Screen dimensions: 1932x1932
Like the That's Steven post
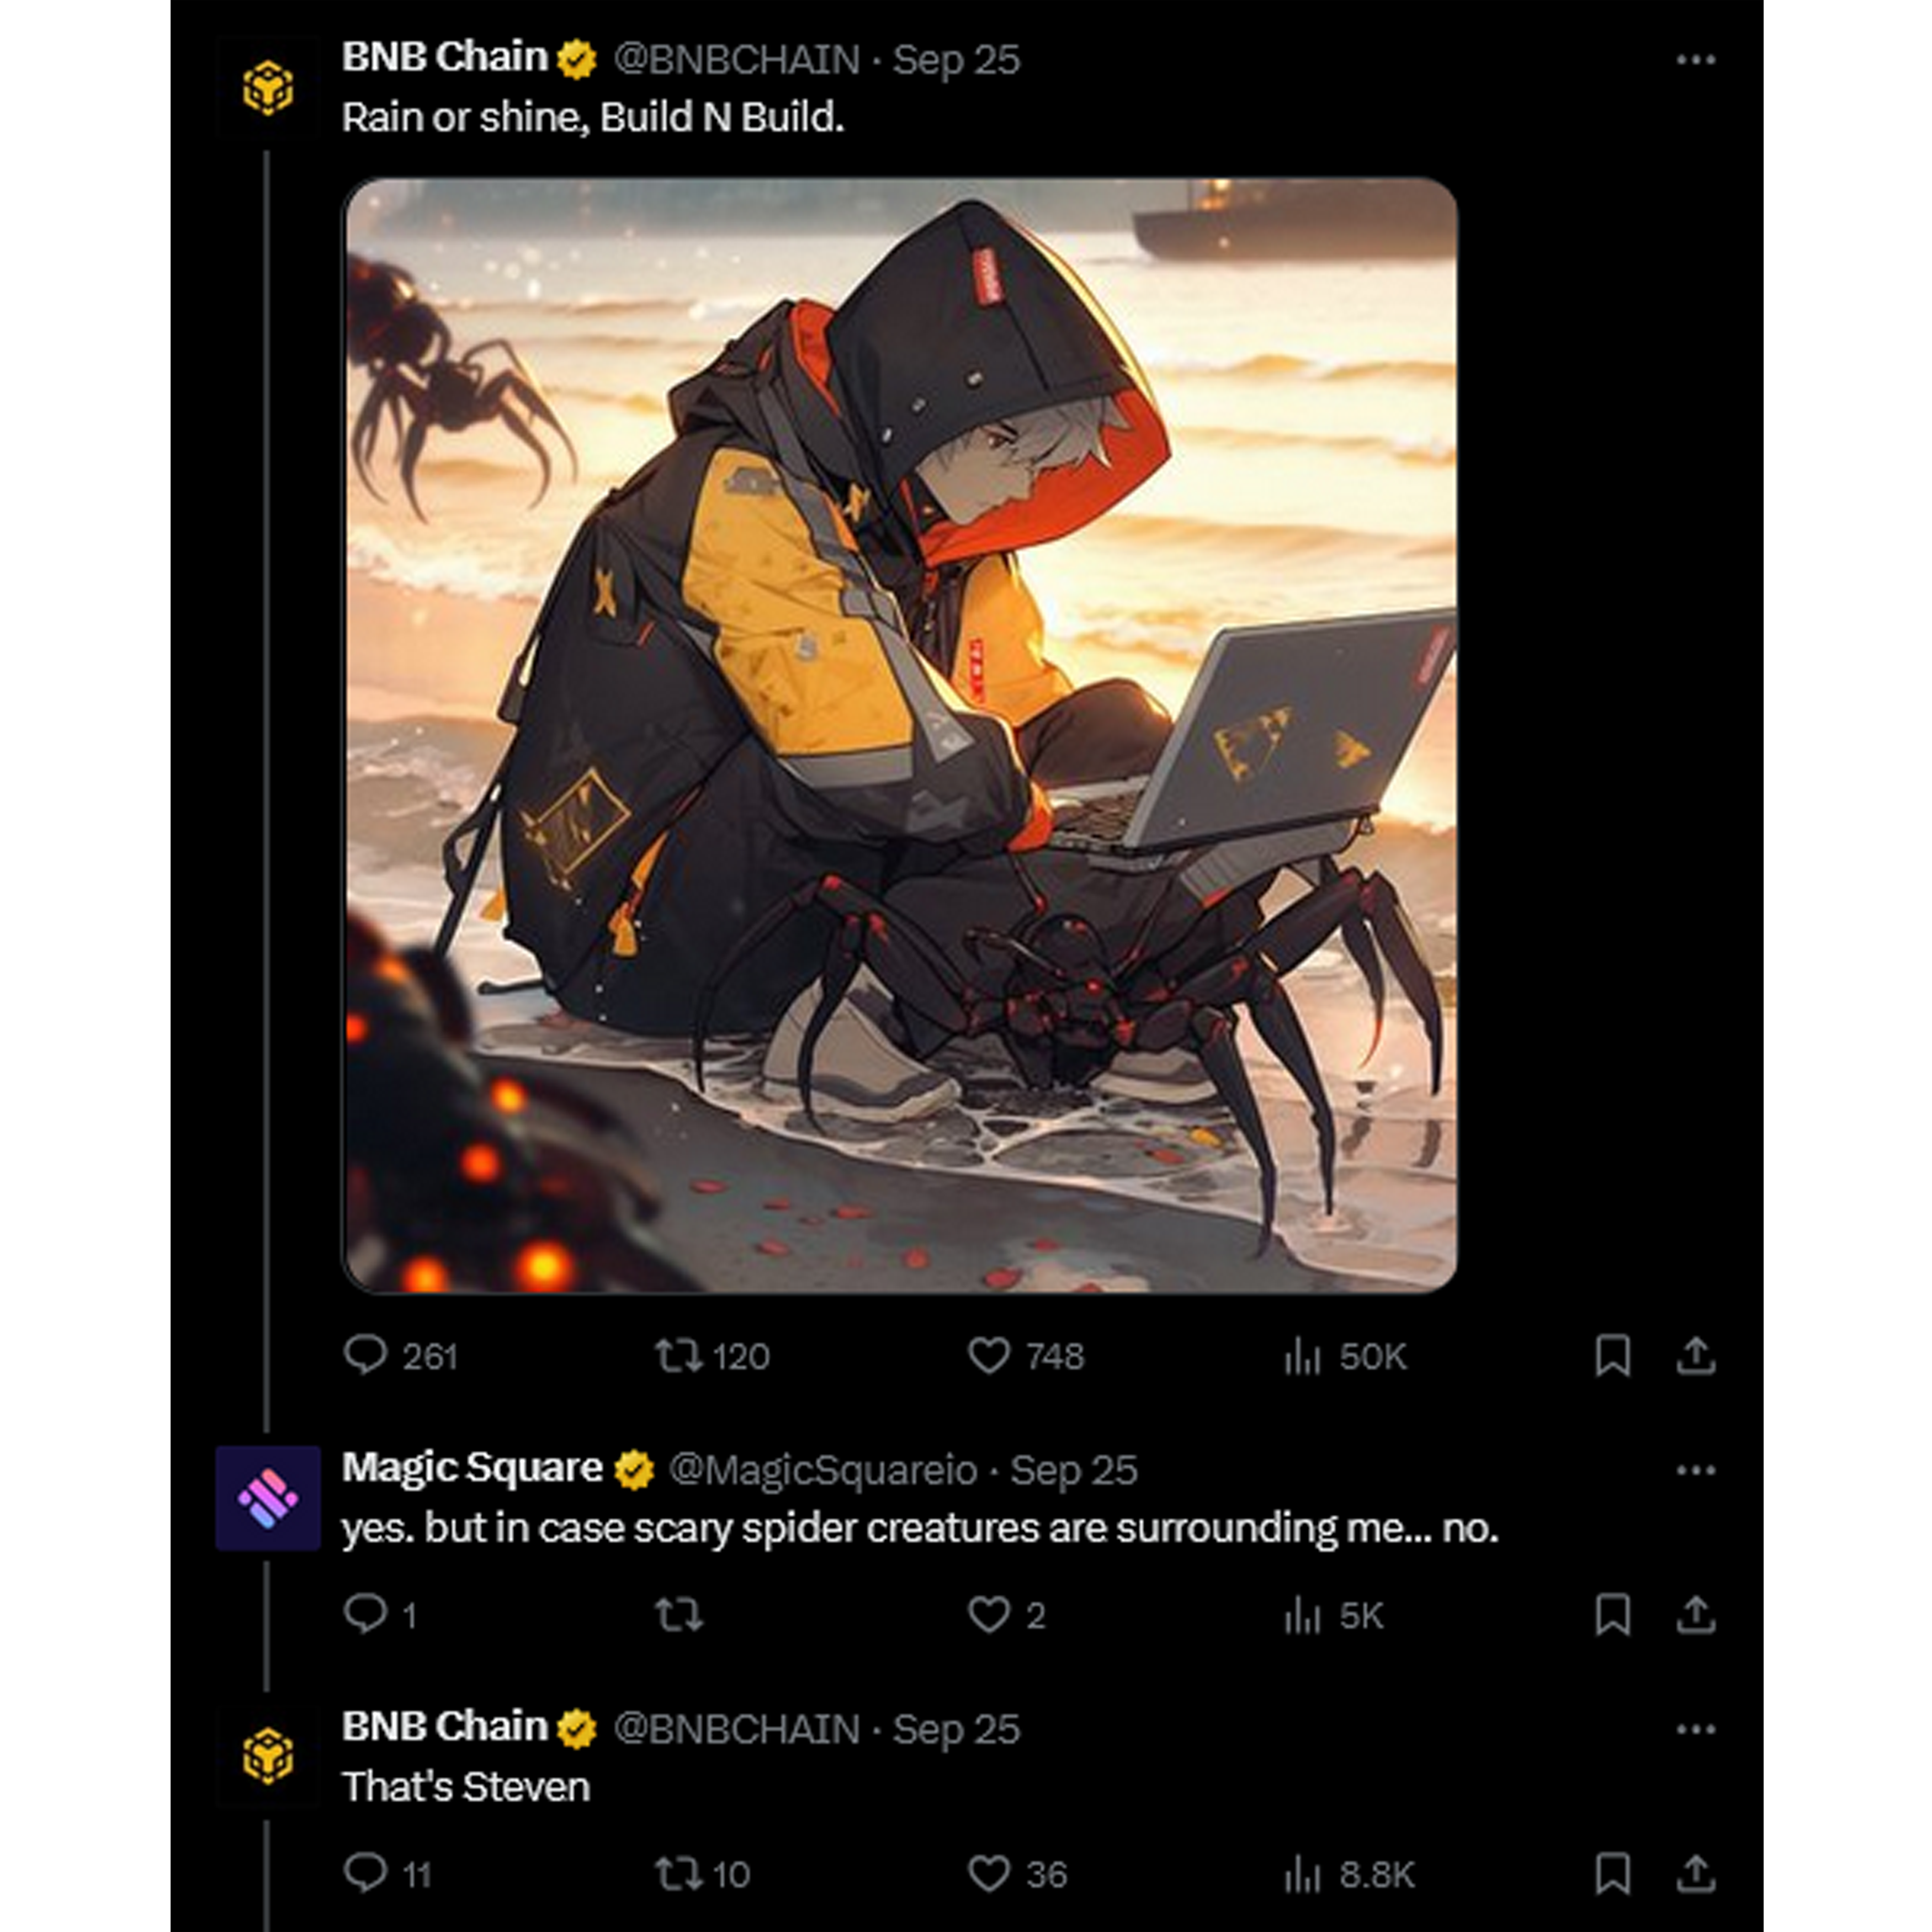tap(988, 1873)
